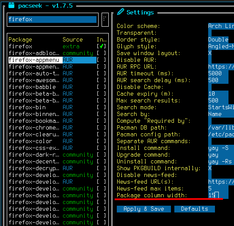Click the Cache expiry field showing 10

(218, 94)
